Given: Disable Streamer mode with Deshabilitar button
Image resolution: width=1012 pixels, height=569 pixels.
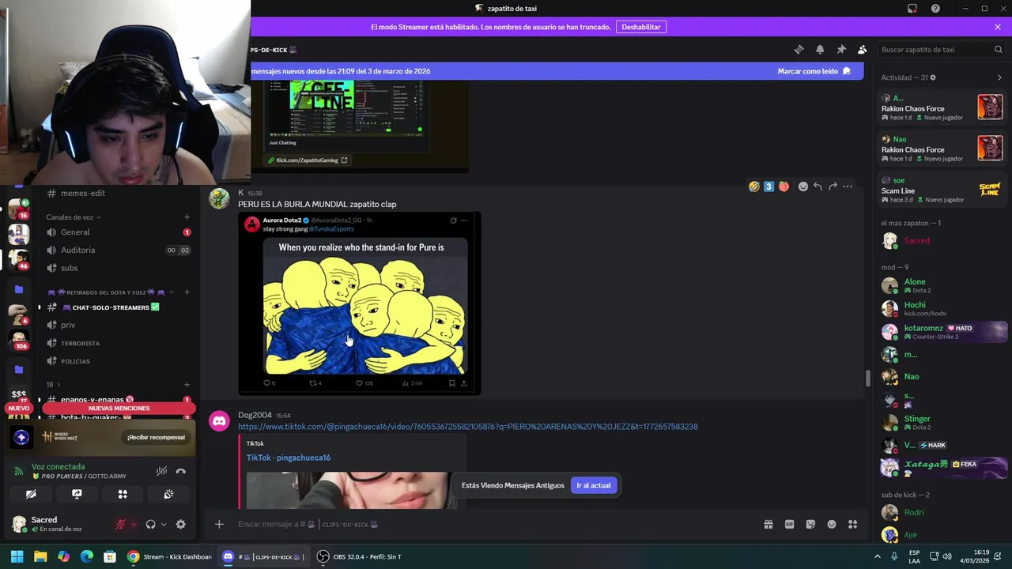Looking at the screenshot, I should coord(640,27).
